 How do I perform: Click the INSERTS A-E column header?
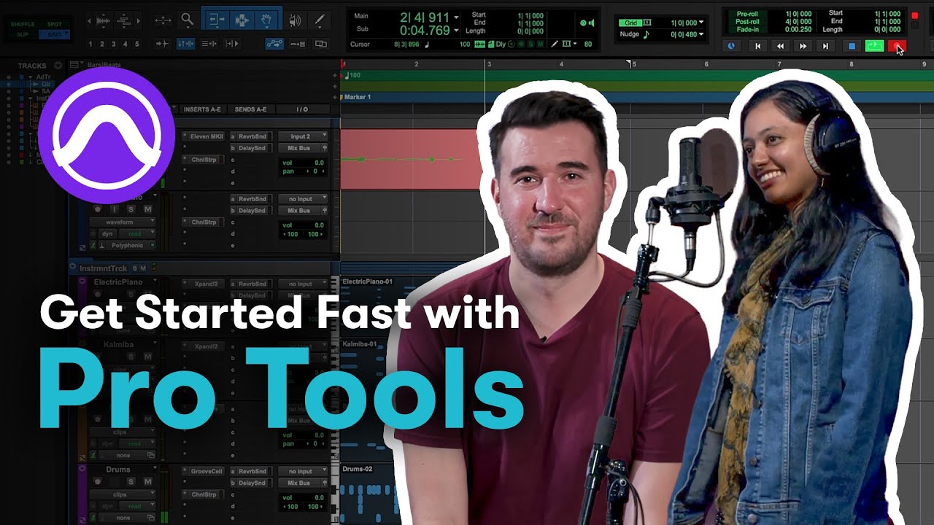(x=202, y=109)
